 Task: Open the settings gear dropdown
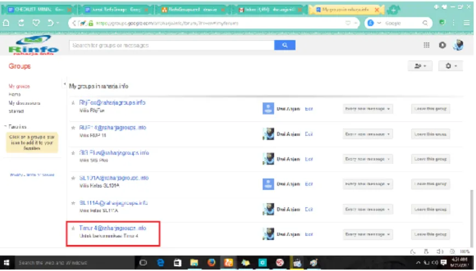450,66
